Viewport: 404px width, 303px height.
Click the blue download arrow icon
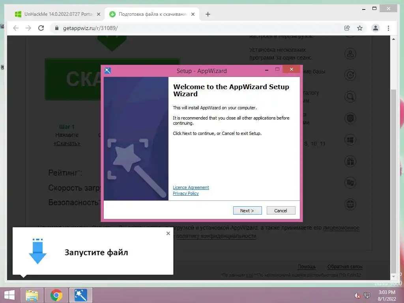(37, 251)
